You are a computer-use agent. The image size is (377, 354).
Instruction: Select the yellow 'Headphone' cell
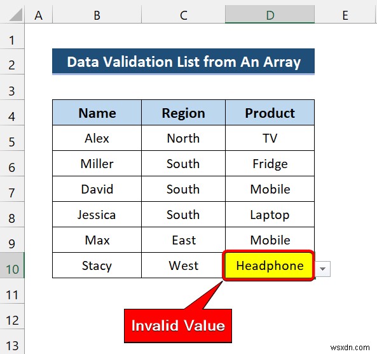tap(269, 265)
